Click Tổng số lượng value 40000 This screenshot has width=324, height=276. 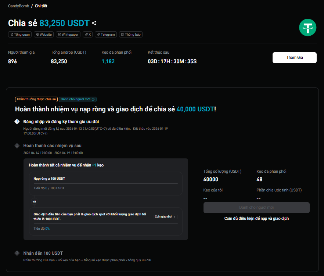210,179
